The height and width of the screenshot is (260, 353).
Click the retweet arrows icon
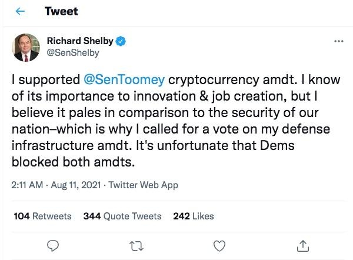click(x=136, y=245)
